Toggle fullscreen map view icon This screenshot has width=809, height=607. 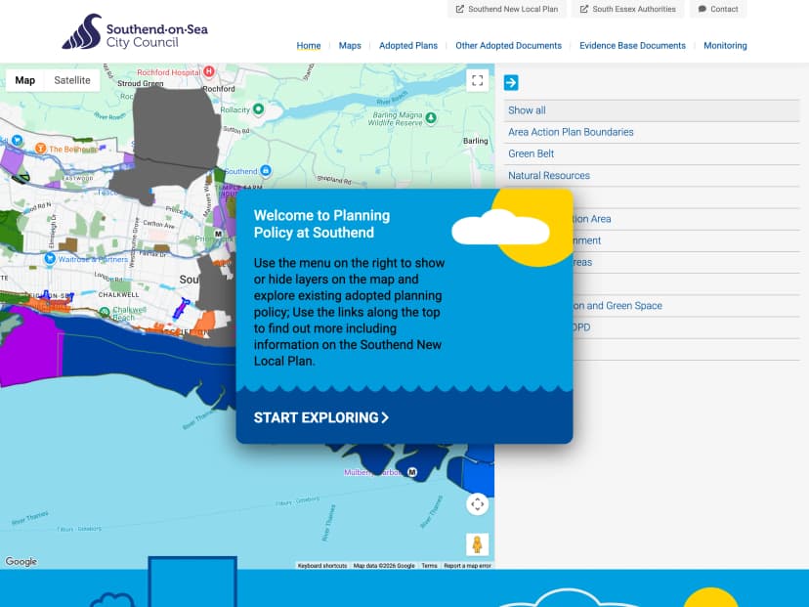[477, 80]
